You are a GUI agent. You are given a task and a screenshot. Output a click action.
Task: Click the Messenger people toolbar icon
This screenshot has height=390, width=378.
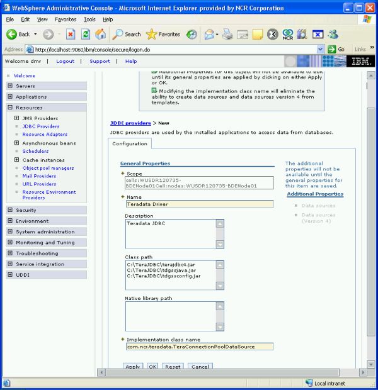(x=333, y=35)
